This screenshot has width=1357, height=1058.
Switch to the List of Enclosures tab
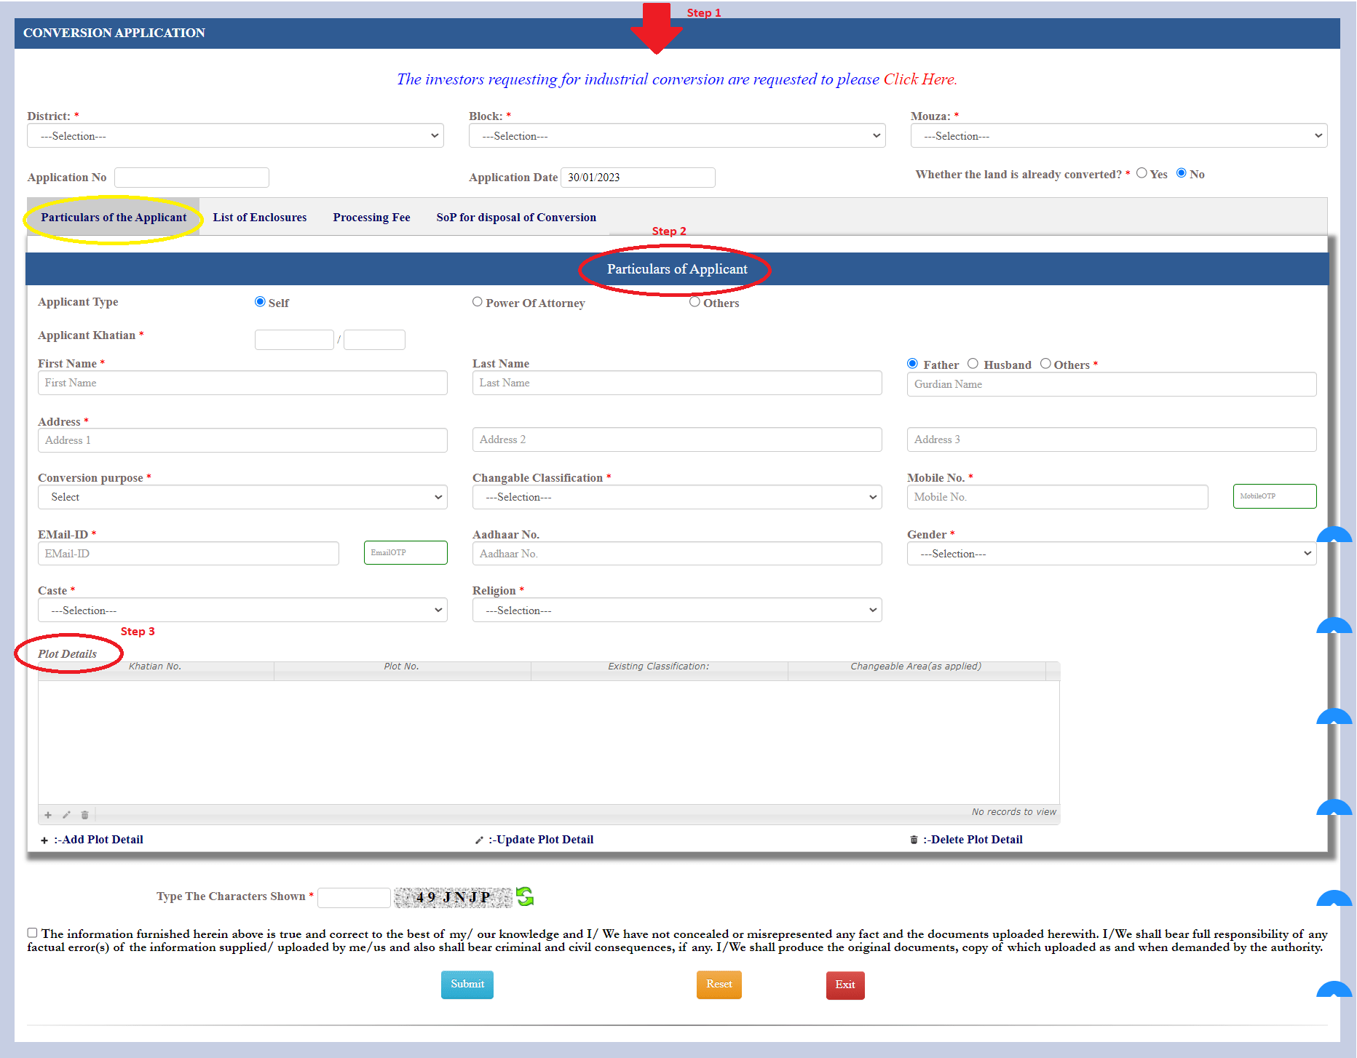tap(259, 217)
